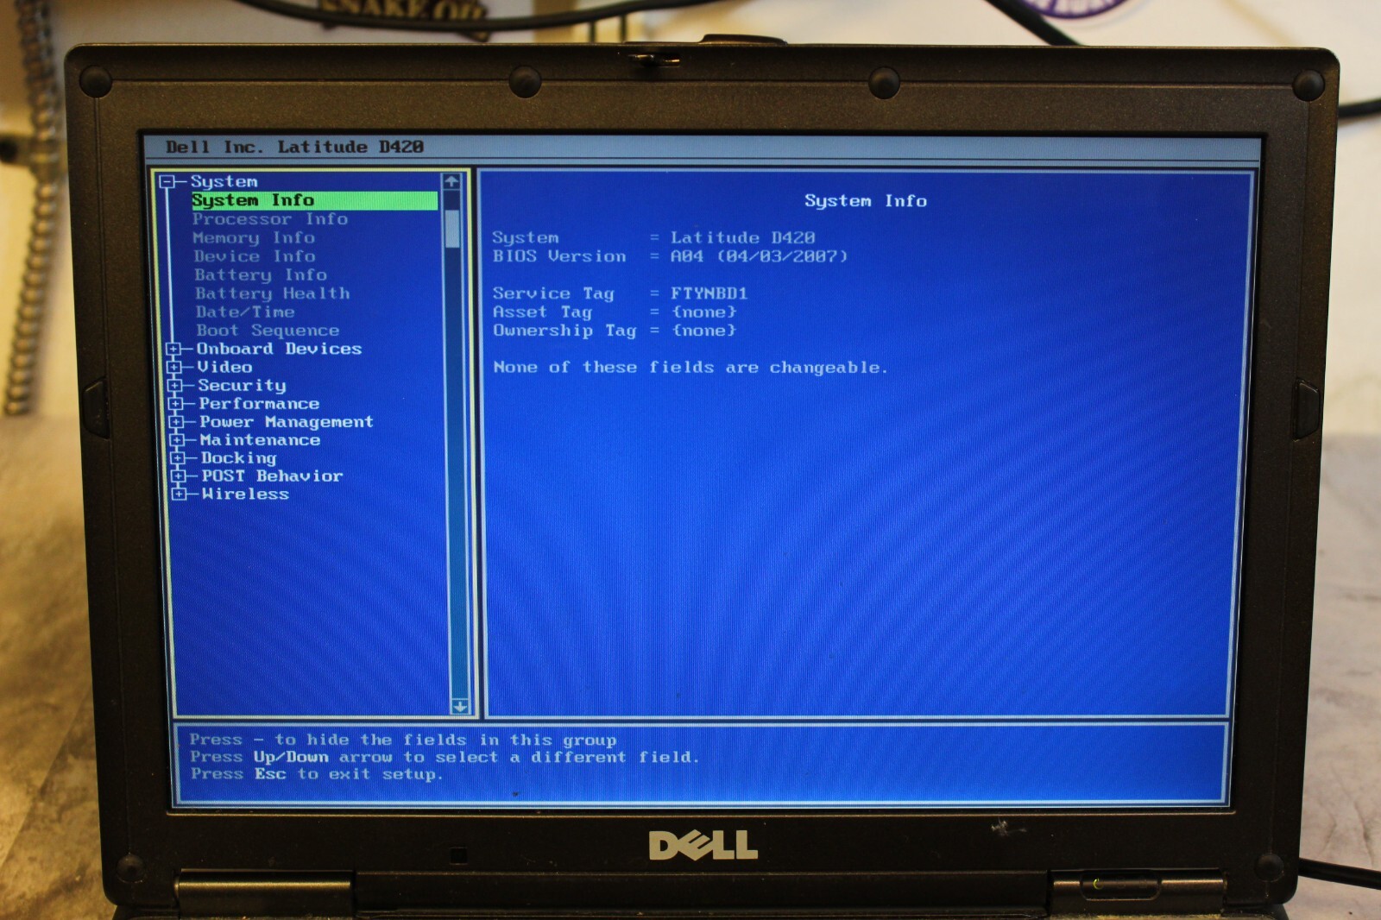Screen dimensions: 1381x920
Task: Click the Ownership Tag {none} value
Action: pyautogui.click(x=703, y=331)
